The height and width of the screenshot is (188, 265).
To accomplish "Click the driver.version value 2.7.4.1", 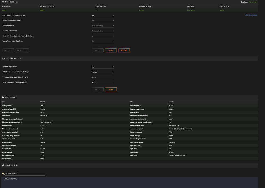I will (43, 126).
